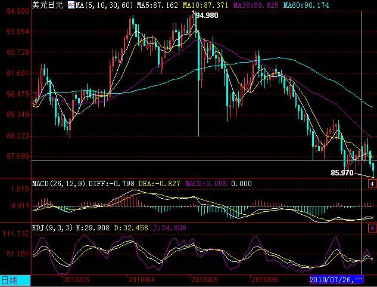Expand the KDJ panel with its plus button
The width and height of the screenshot is (377, 287).
click(372, 228)
